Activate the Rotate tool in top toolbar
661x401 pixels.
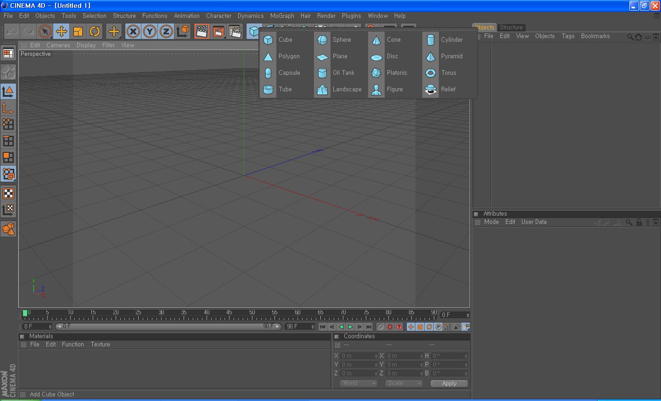pos(94,31)
